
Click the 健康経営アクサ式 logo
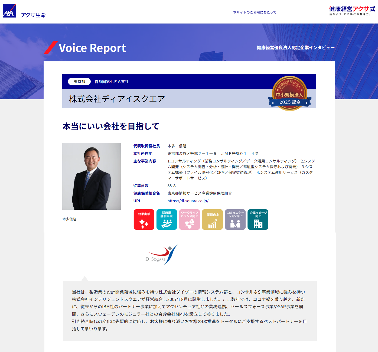point(352,11)
